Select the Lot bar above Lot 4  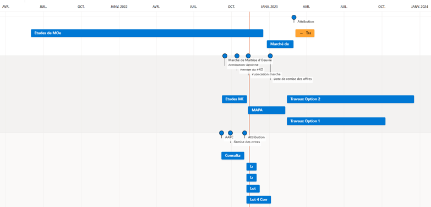pyautogui.click(x=253, y=189)
